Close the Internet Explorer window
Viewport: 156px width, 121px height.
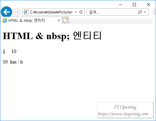pos(149,5)
